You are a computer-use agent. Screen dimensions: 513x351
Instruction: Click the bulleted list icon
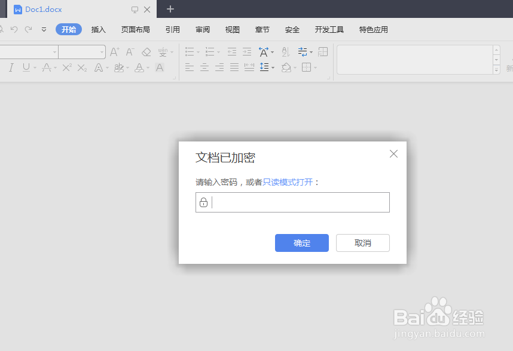(190, 52)
